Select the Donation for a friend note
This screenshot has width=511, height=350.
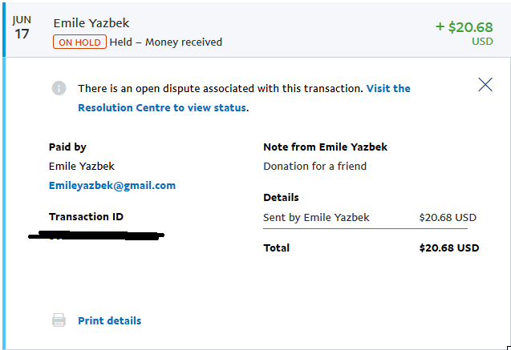pos(314,167)
